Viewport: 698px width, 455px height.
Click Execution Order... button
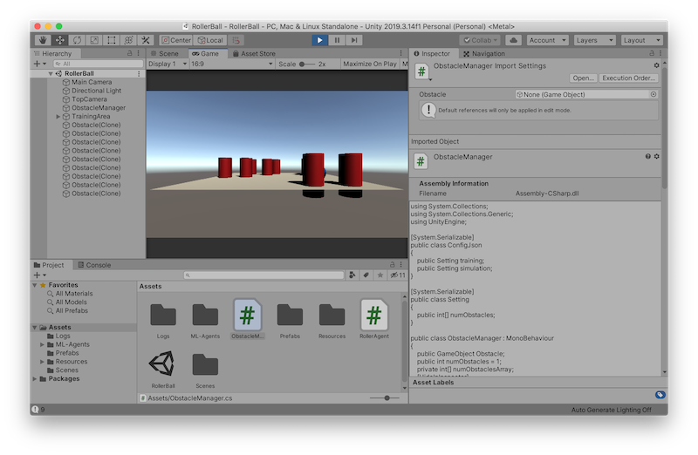[x=628, y=78]
